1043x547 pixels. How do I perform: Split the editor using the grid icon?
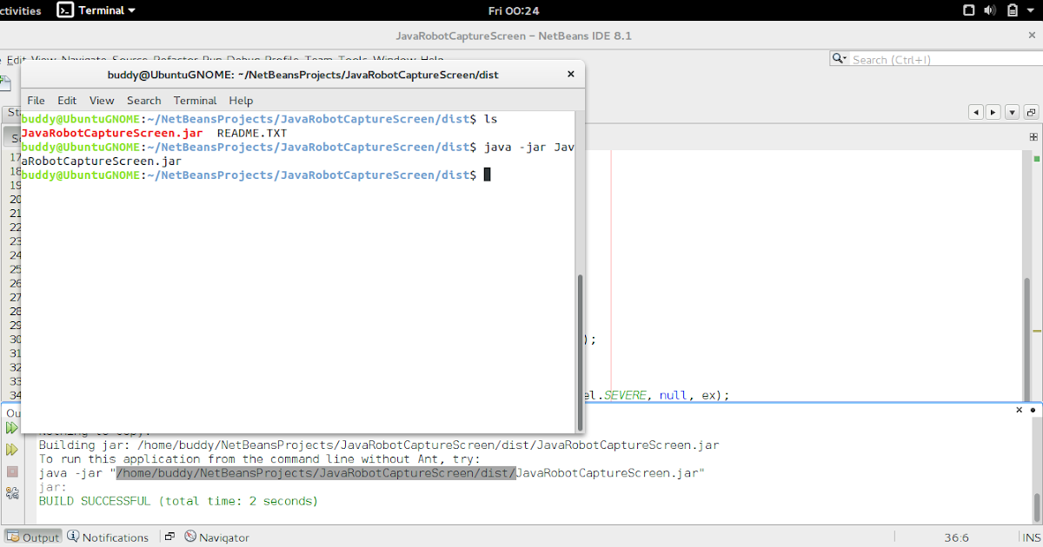point(1033,136)
